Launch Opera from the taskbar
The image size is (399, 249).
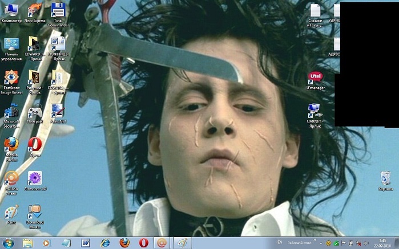tap(143, 243)
